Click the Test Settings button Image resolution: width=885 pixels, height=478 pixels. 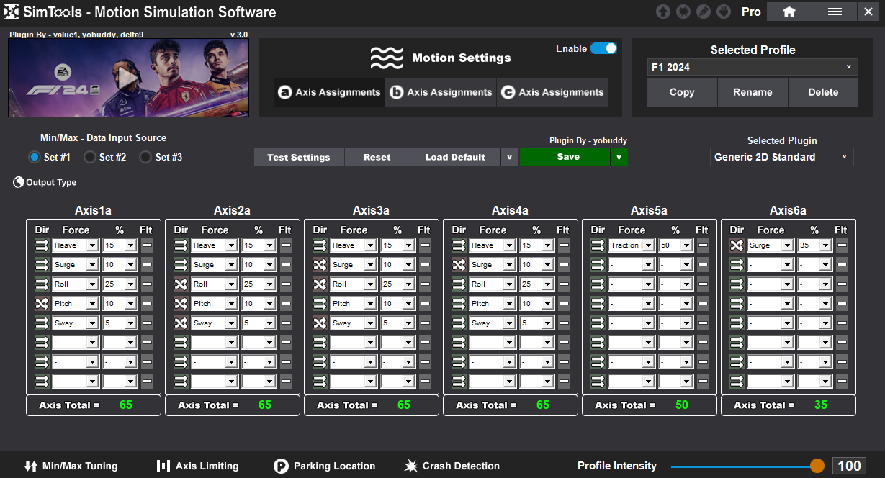pyautogui.click(x=299, y=157)
